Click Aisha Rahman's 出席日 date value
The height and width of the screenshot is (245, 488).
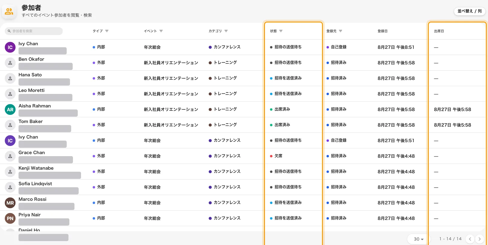tap(452, 109)
